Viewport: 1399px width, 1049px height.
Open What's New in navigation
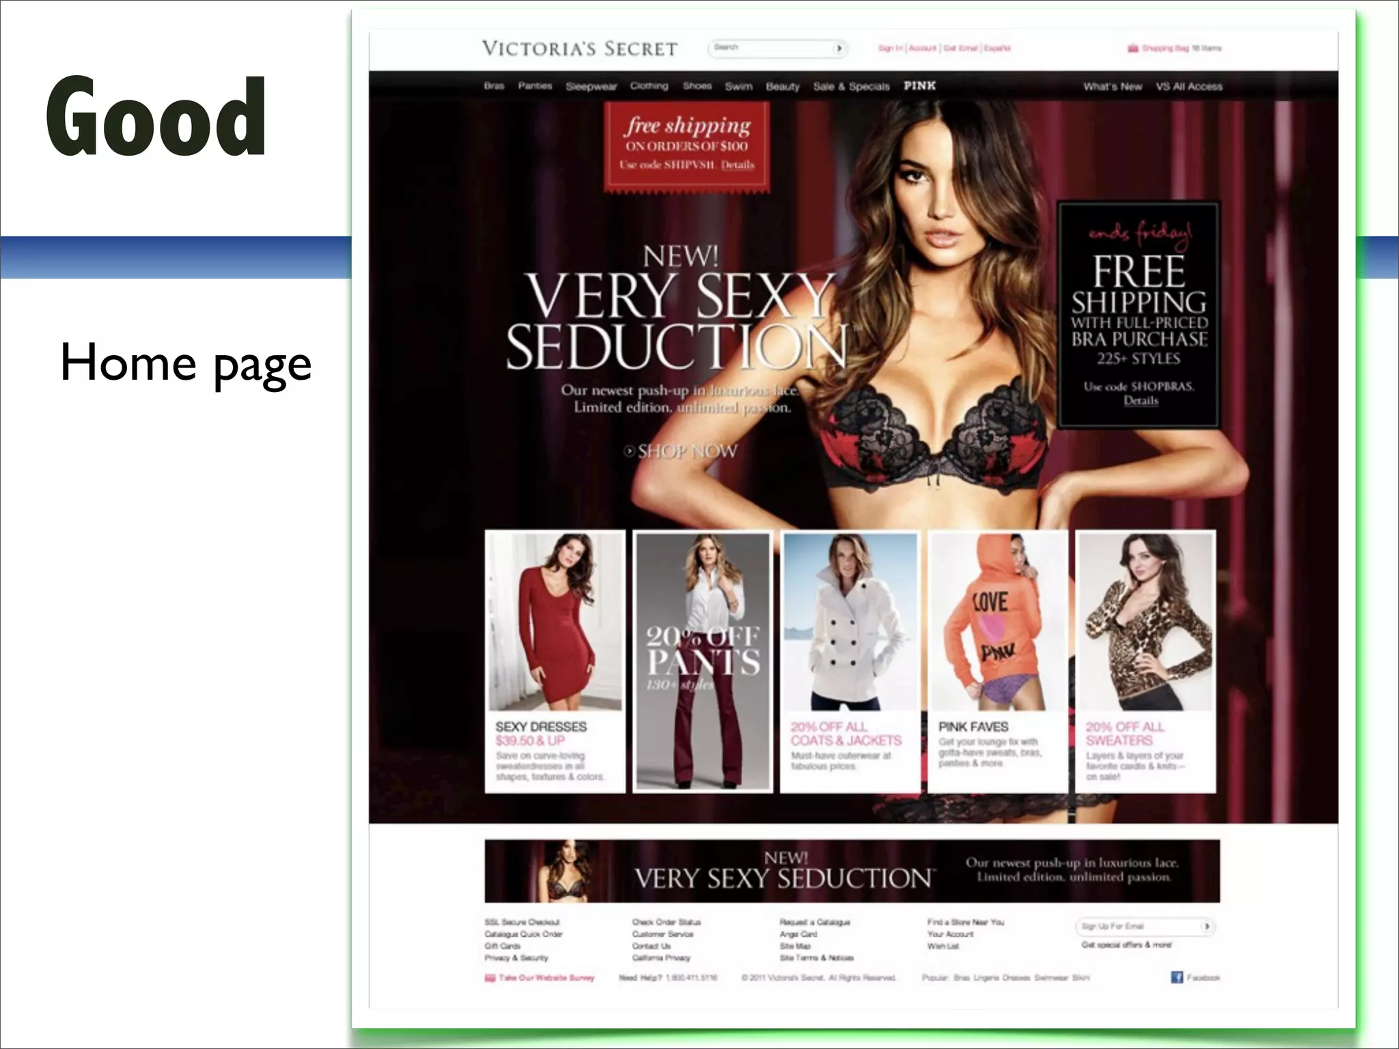point(1113,87)
